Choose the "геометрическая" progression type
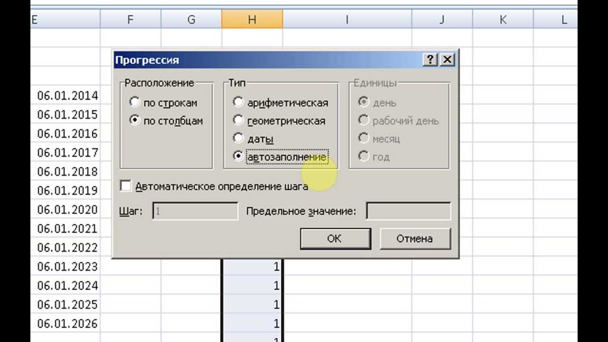This screenshot has width=608, height=342. click(x=238, y=120)
